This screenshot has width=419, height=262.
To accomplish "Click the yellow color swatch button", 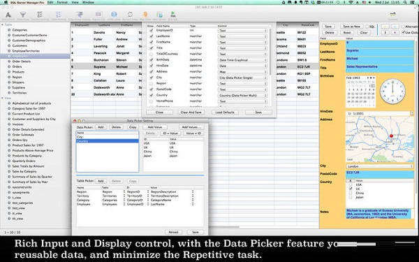I will click(385, 27).
